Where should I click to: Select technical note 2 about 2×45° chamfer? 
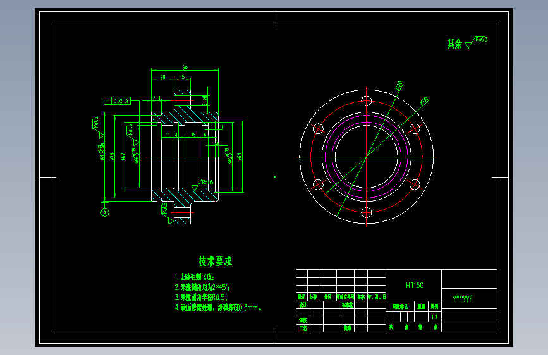(202, 287)
